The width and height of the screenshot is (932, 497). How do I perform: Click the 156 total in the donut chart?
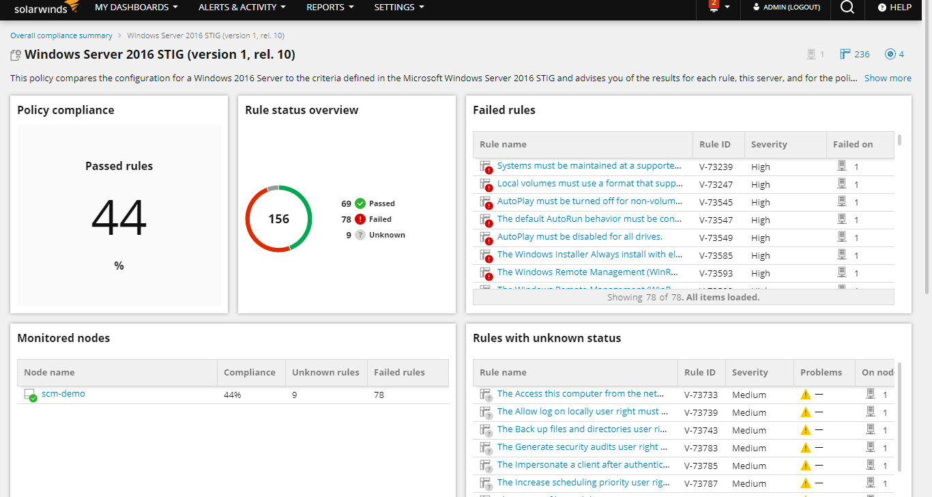click(x=278, y=219)
